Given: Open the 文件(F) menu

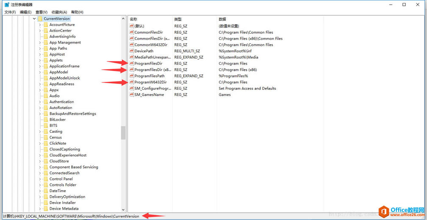Looking at the screenshot, I should (x=10, y=12).
